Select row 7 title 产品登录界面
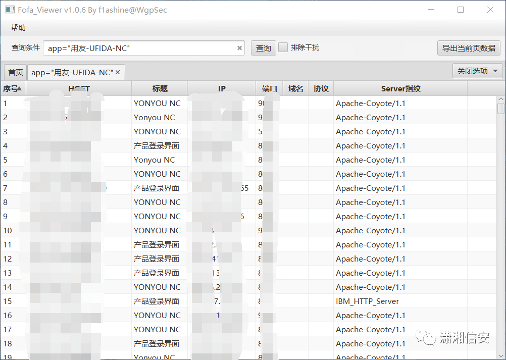This screenshot has width=506, height=360. point(157,188)
